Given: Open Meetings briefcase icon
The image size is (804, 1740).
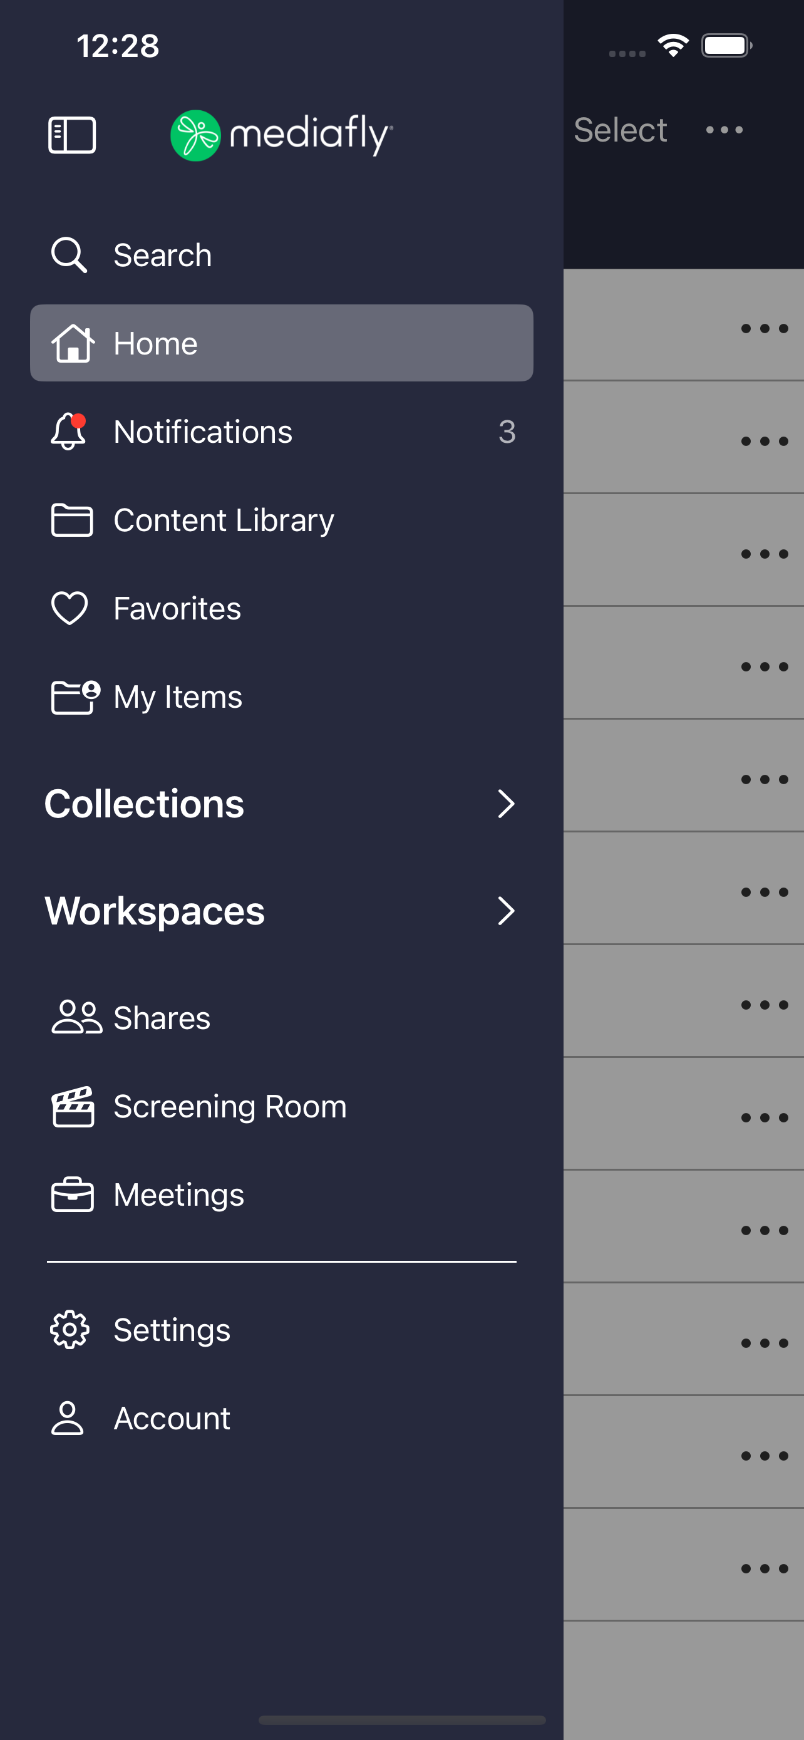Looking at the screenshot, I should coord(72,1194).
